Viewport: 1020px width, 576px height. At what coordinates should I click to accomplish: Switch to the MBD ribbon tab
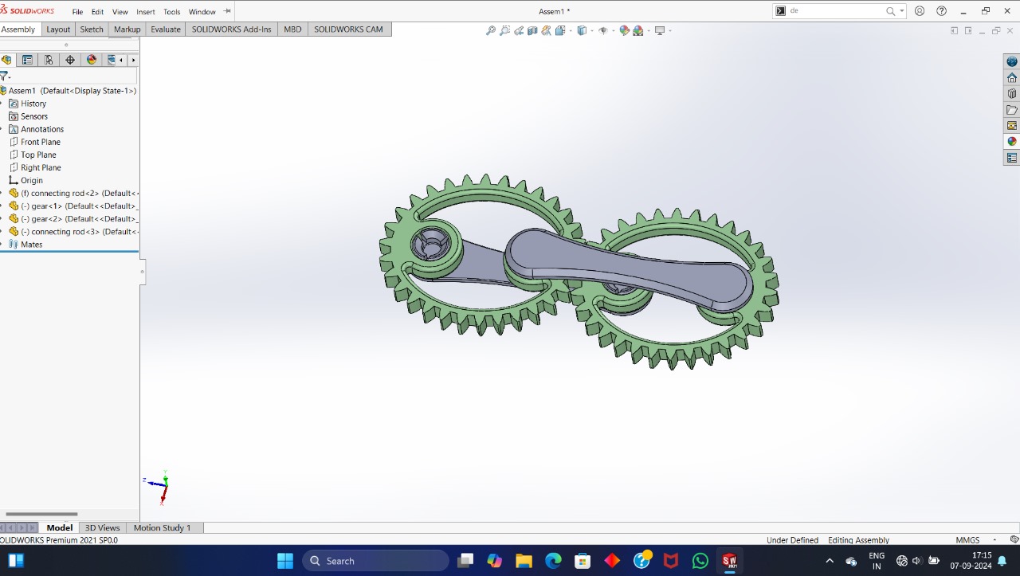point(292,29)
